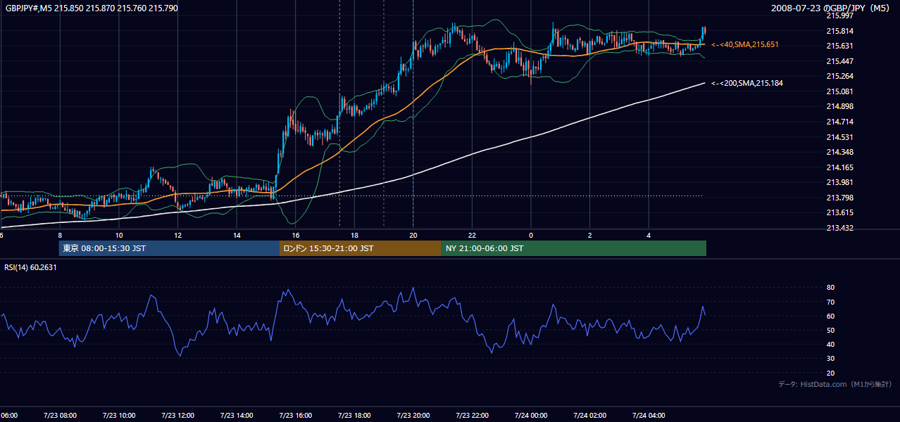Click price axis value 215.631
Screen dimensions: 900x422
[x=839, y=46]
